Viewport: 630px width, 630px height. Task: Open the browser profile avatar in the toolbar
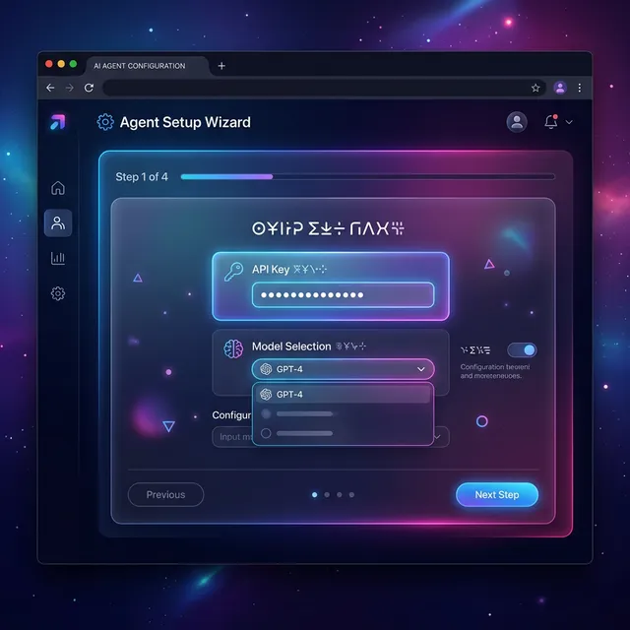[560, 88]
